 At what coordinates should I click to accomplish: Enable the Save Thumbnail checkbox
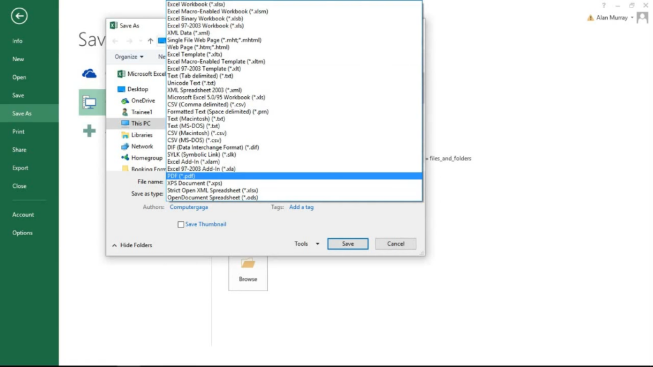click(181, 224)
